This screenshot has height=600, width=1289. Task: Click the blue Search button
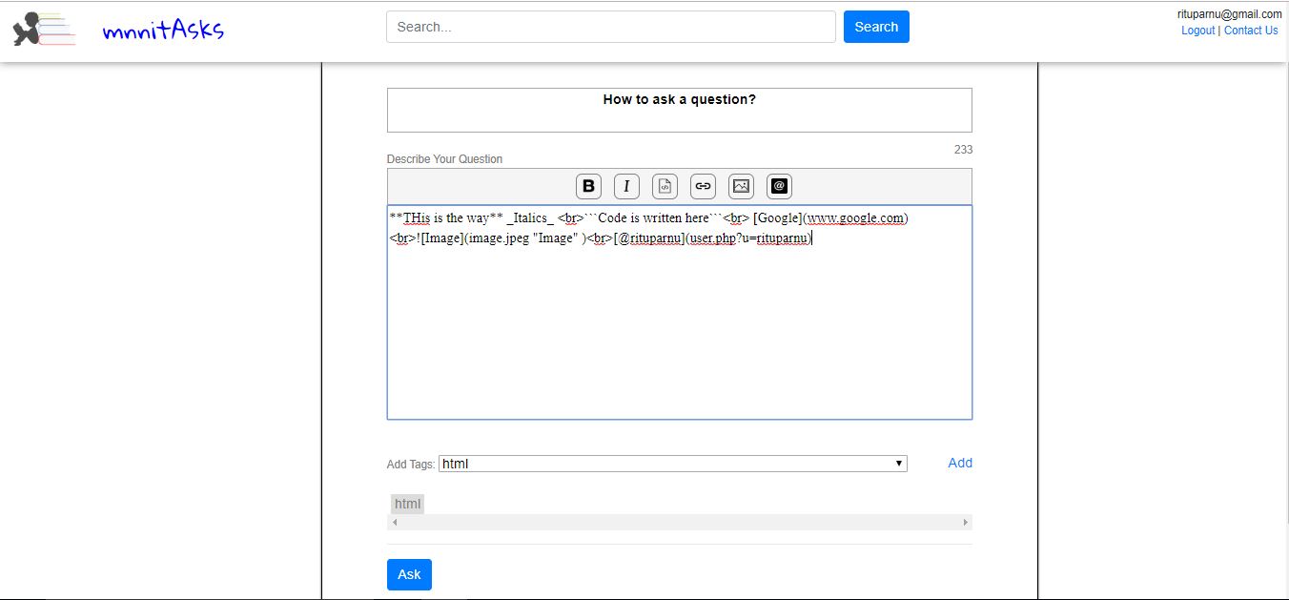click(x=876, y=27)
